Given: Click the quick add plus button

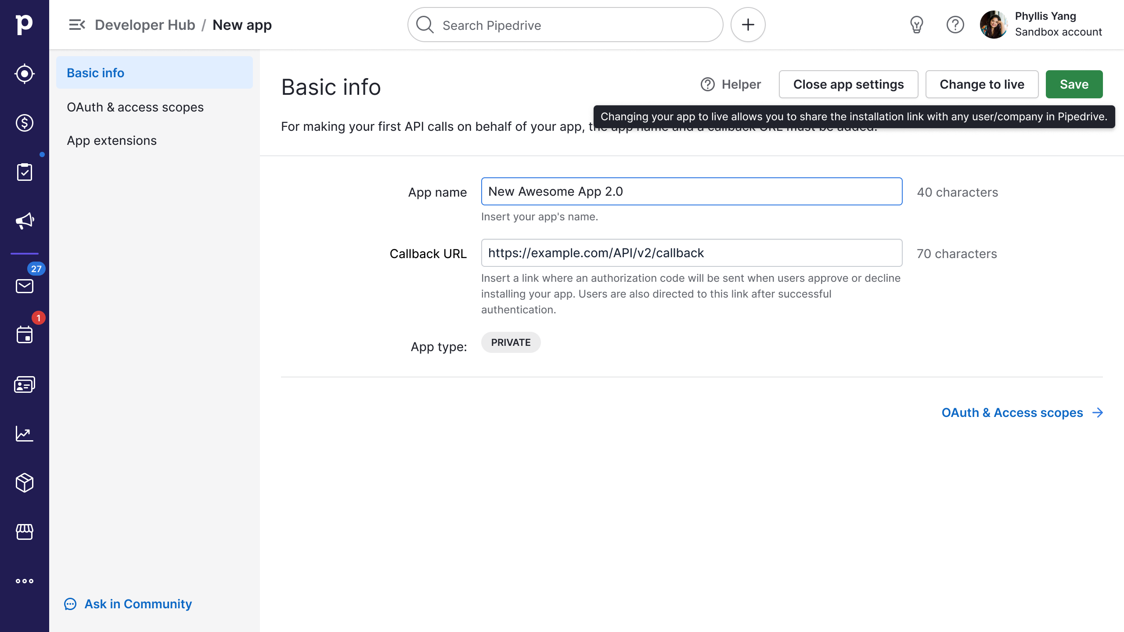Looking at the screenshot, I should 748,25.
